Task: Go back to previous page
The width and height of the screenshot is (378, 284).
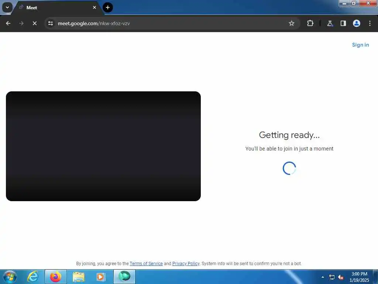Action: click(8, 23)
